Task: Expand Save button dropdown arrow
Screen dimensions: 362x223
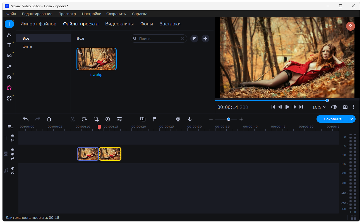Action: (352, 119)
